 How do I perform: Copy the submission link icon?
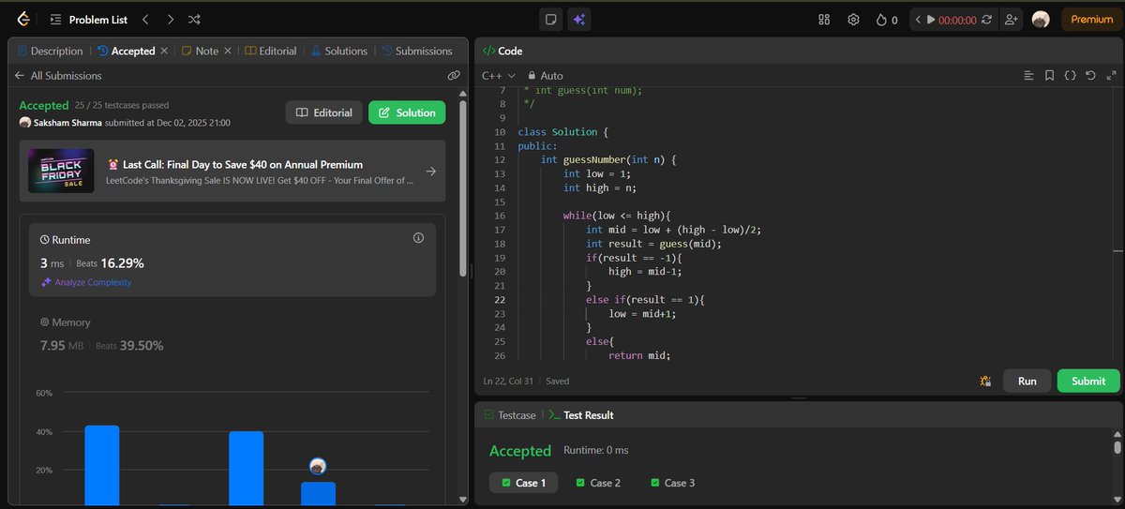(x=454, y=75)
